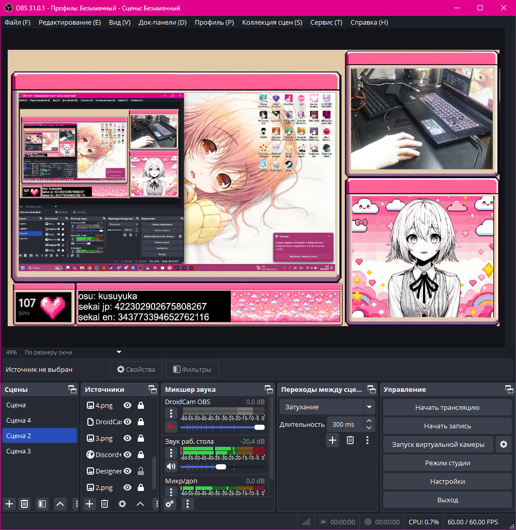Start the virtual camera
This screenshot has width=516, height=530.
coord(438,444)
